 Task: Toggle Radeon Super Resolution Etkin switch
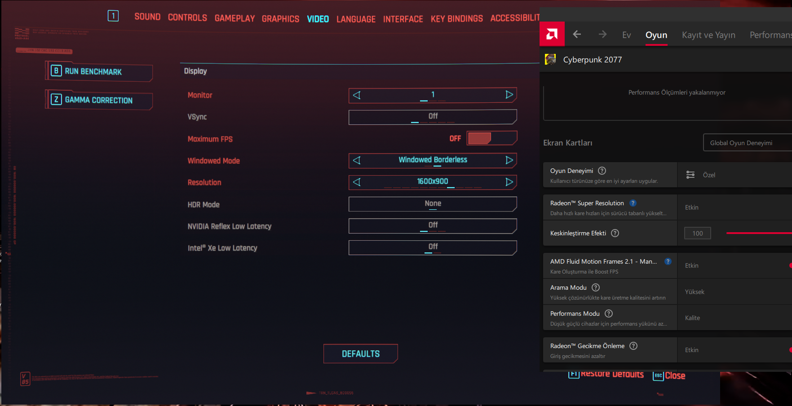tap(734, 207)
